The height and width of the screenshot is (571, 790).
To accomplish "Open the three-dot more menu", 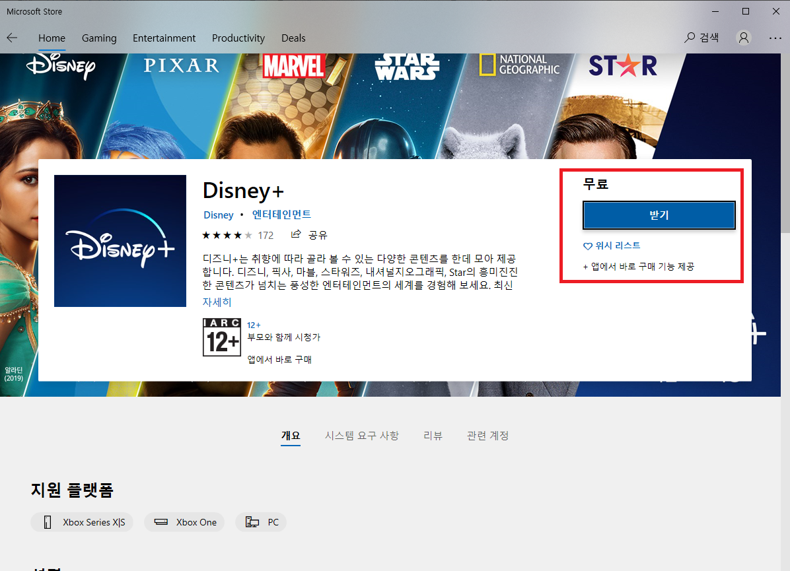I will 775,38.
